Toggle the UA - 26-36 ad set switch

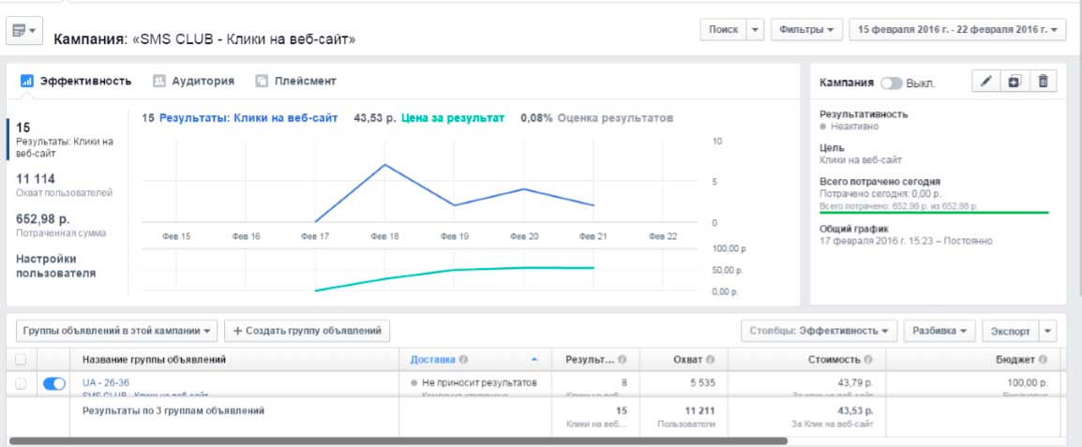point(53,383)
